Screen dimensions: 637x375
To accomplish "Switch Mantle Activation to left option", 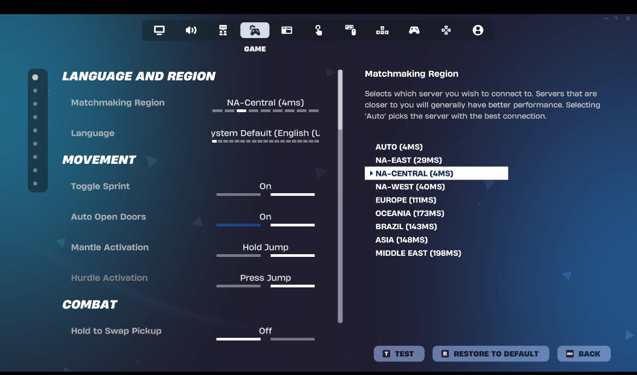I will [x=238, y=256].
